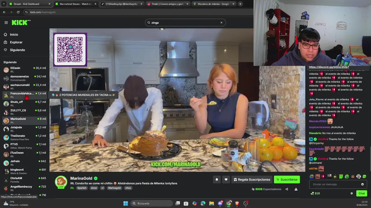Open Discord from the taskbar

click(220, 203)
